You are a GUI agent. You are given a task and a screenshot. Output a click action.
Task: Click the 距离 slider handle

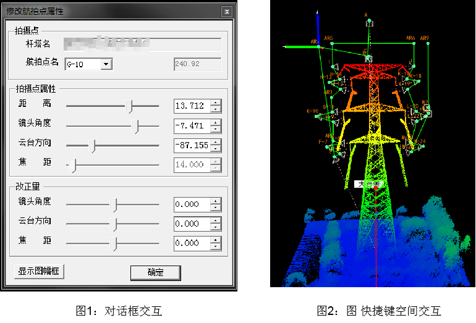click(129, 106)
